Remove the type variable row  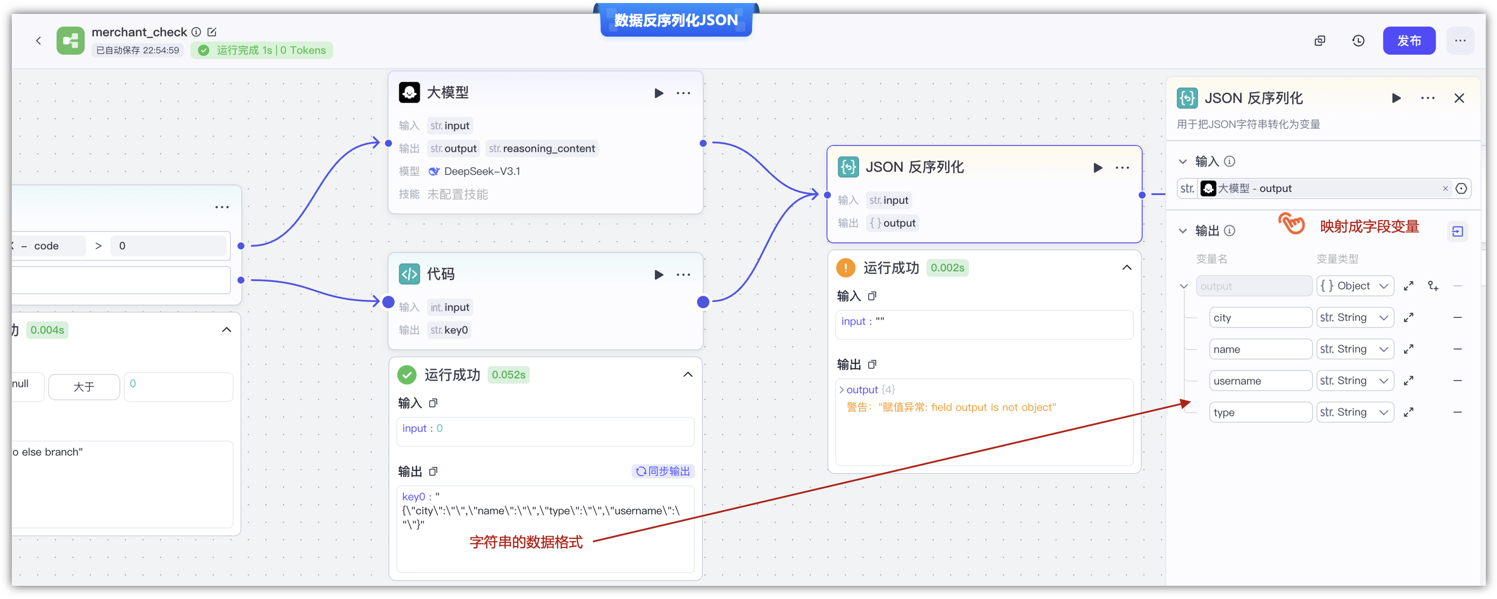(x=1457, y=413)
